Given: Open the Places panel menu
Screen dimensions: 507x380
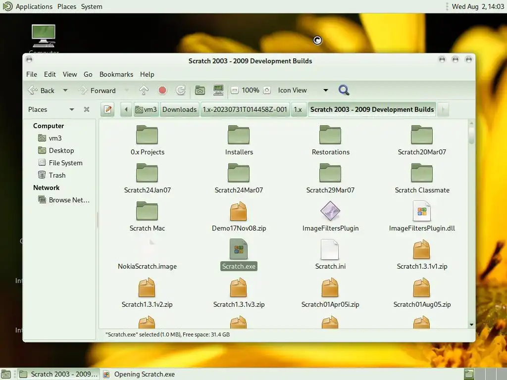Looking at the screenshot, I should (x=67, y=6).
